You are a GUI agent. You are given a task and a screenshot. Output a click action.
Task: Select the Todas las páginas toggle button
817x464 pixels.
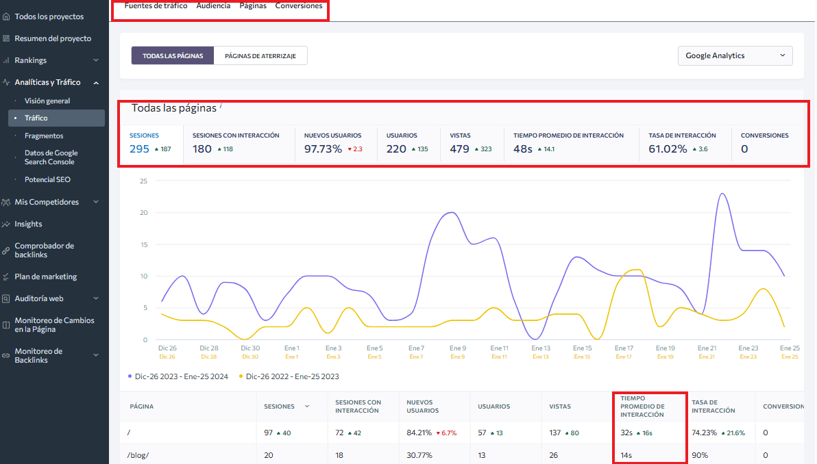173,55
